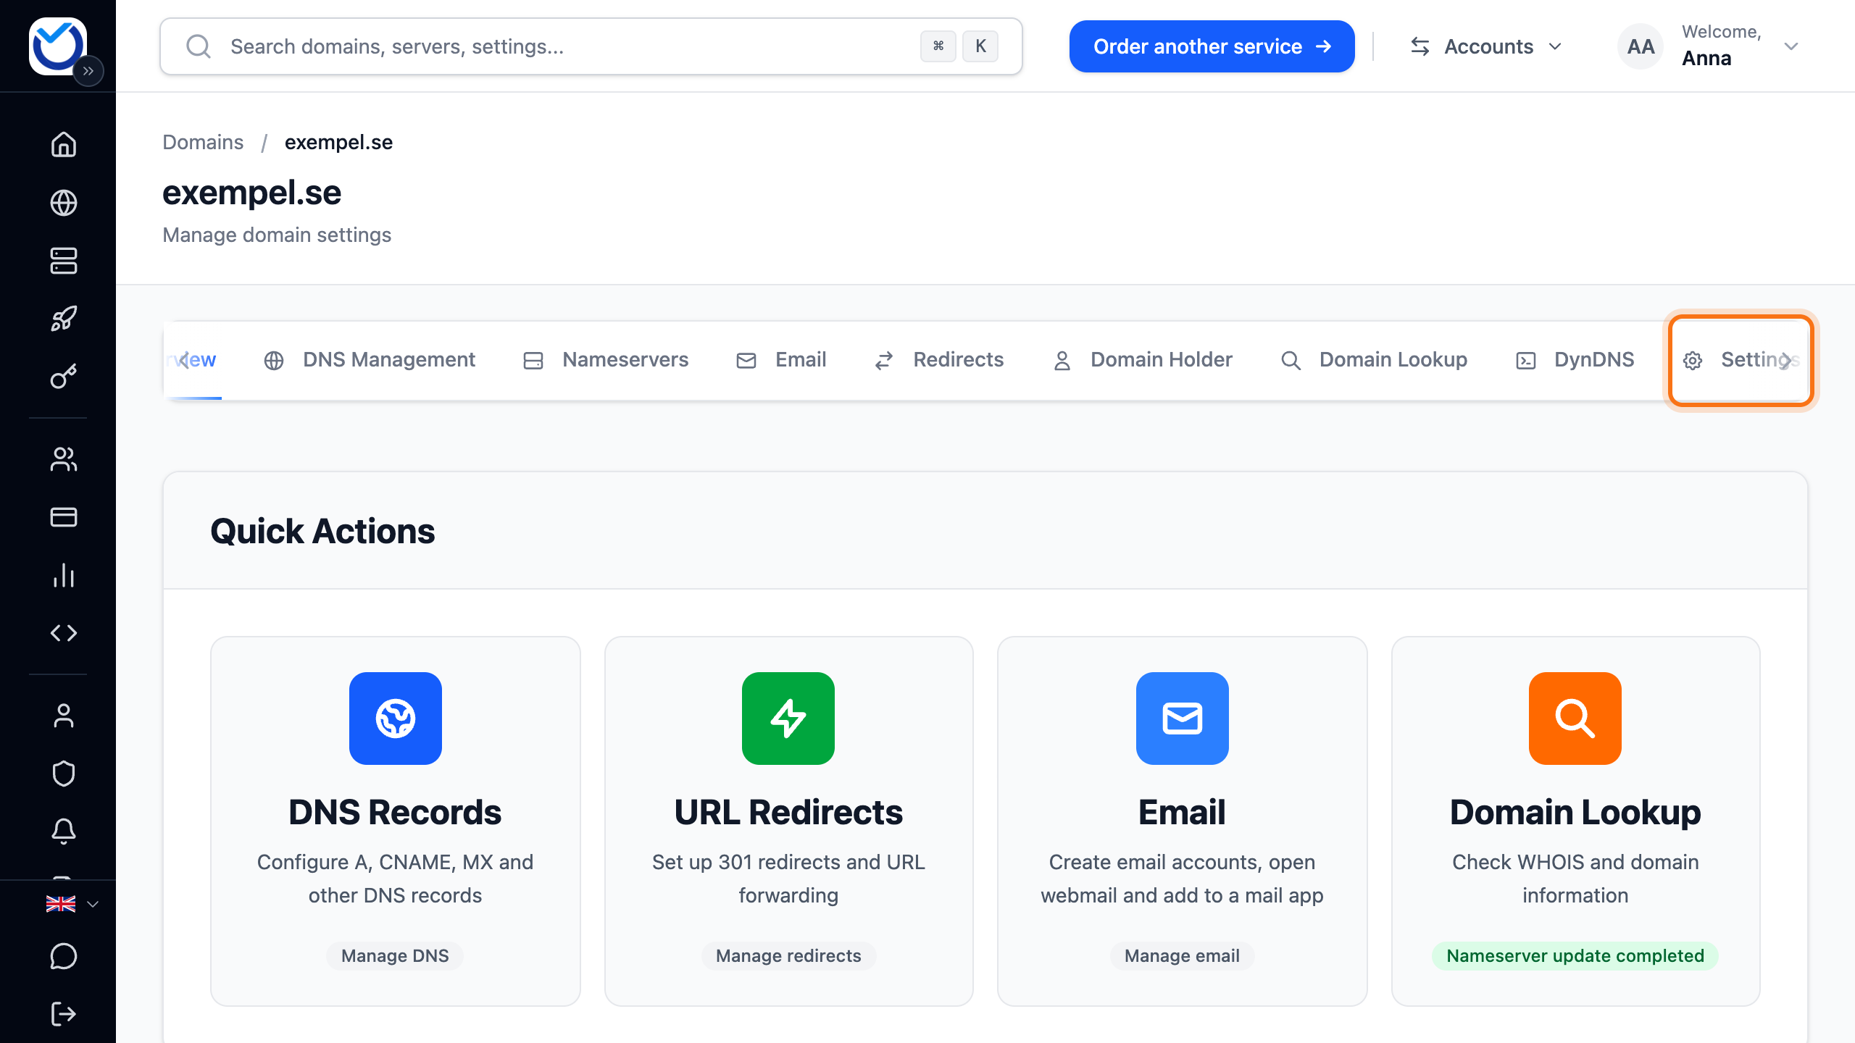The width and height of the screenshot is (1855, 1043).
Task: Switch to DNS Management tab
Action: pos(370,360)
